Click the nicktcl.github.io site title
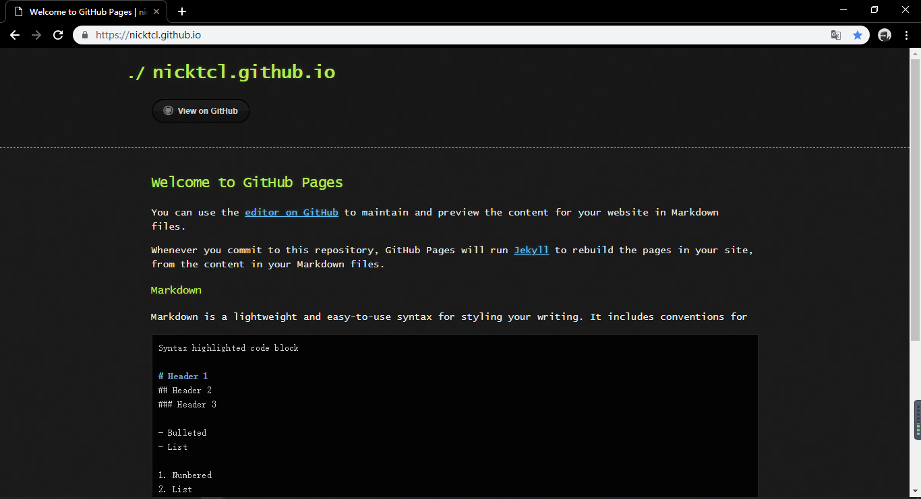Screen dimensions: 921x499 tap(243, 72)
